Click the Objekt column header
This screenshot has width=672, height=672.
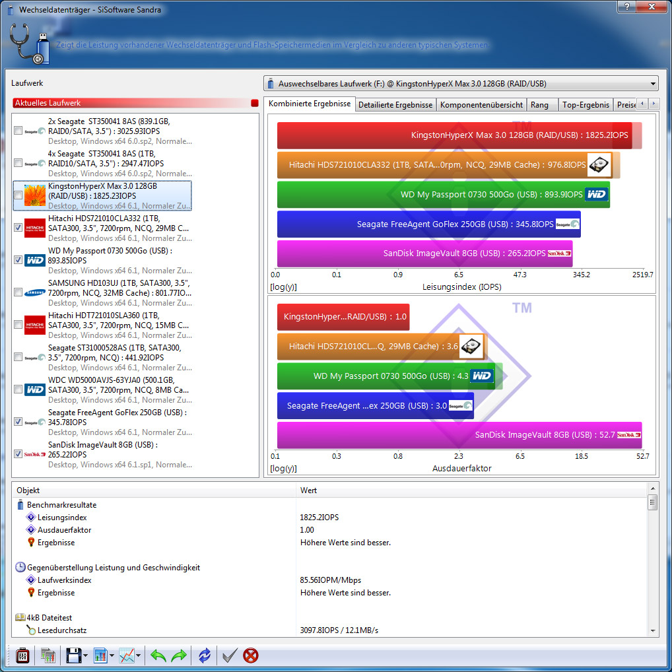154,490
